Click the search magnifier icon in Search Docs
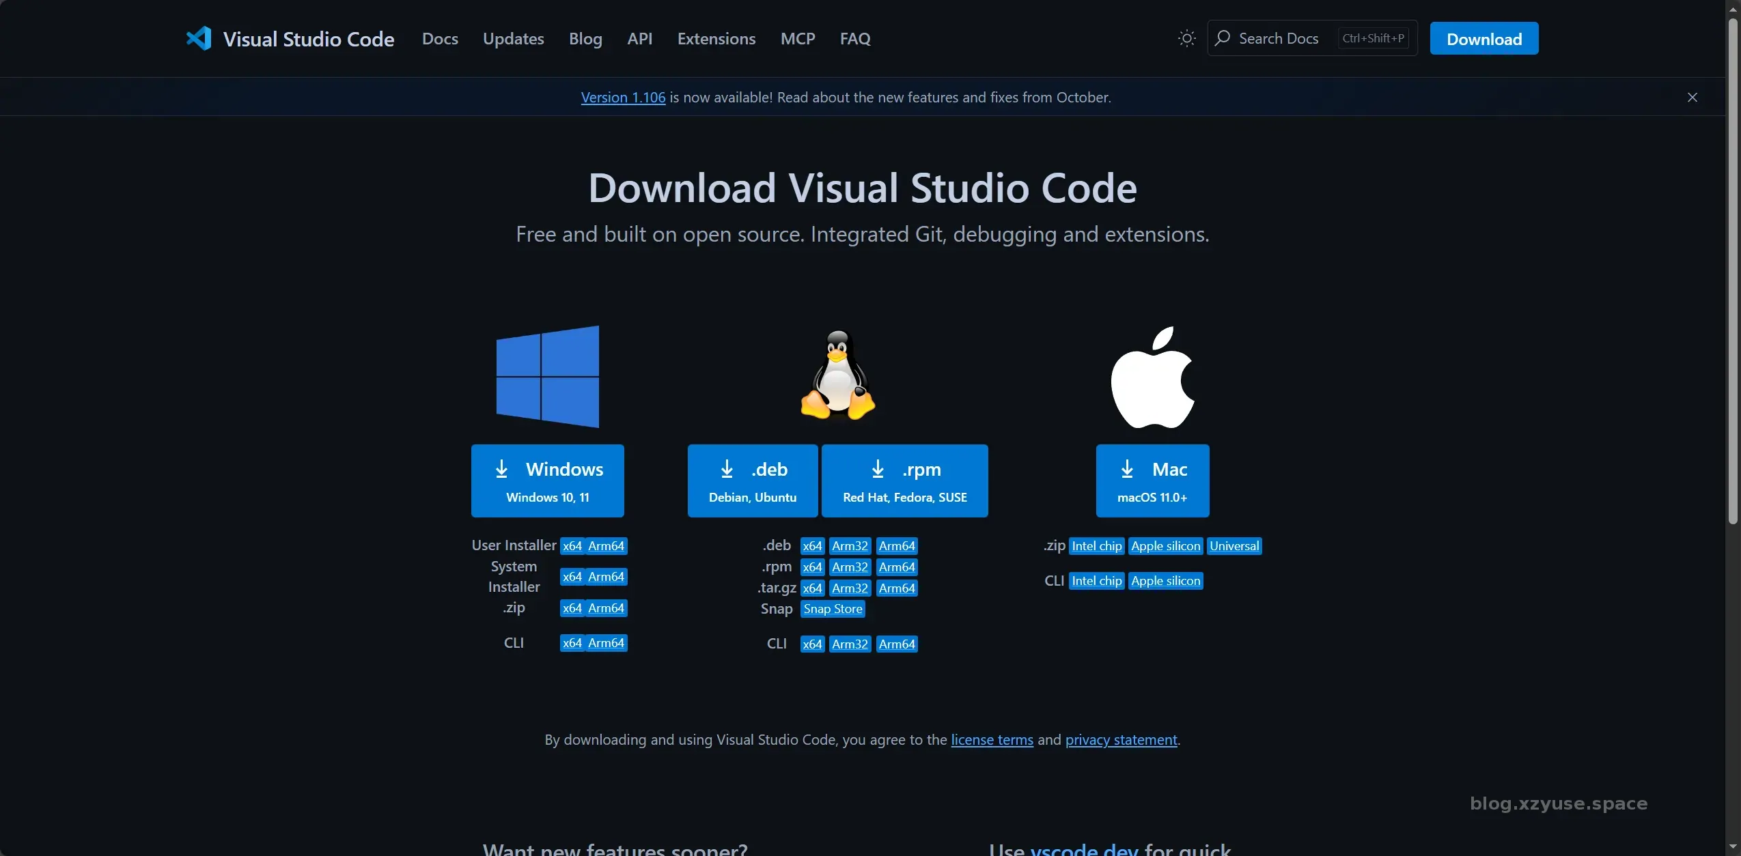1741x856 pixels. pyautogui.click(x=1223, y=38)
